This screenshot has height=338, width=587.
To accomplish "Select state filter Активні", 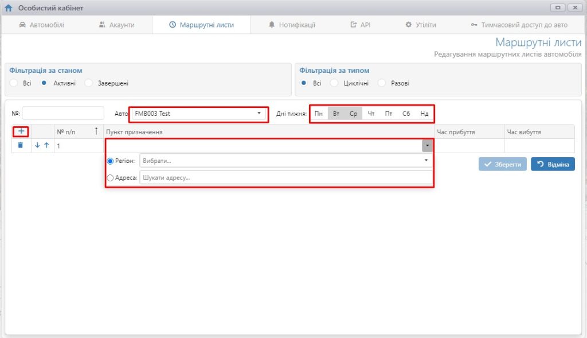I will click(44, 83).
